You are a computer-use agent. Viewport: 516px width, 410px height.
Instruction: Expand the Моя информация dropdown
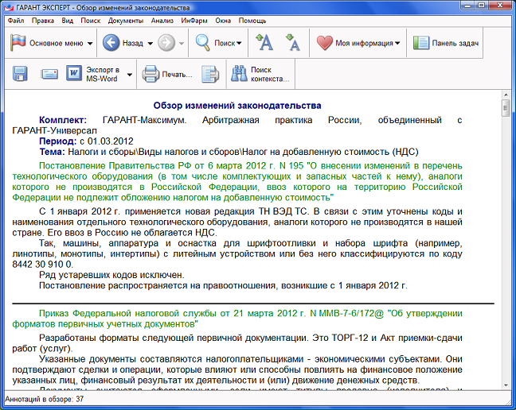click(x=397, y=44)
